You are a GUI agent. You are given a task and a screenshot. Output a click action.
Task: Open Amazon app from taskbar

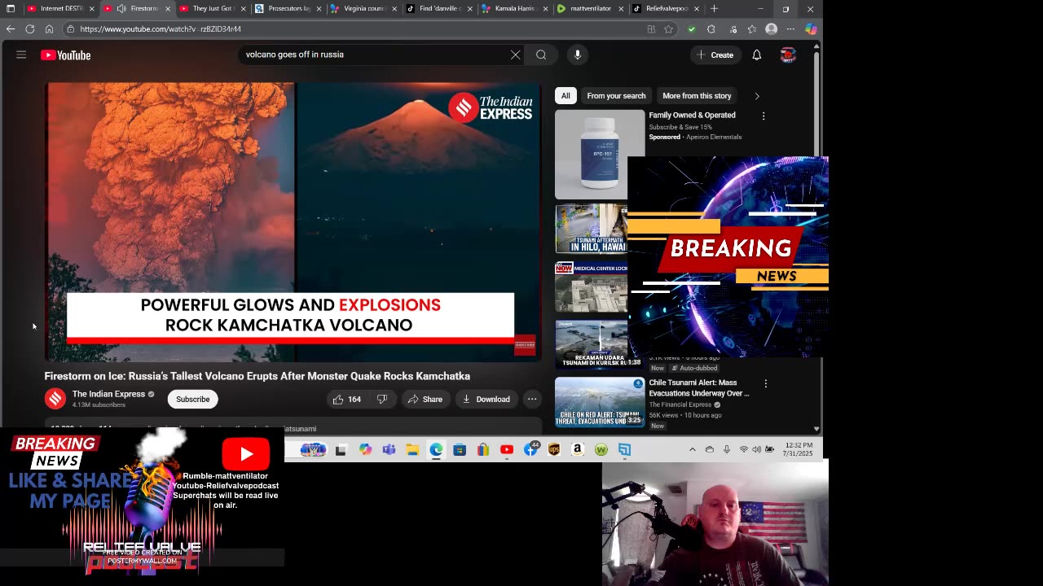coord(578,449)
